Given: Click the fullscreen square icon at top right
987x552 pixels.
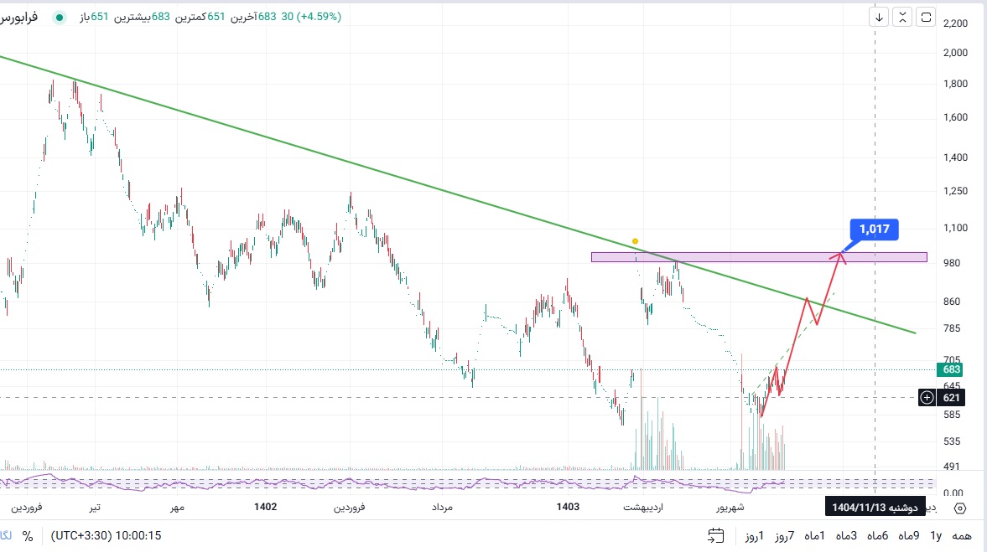Looking at the screenshot, I should pyautogui.click(x=927, y=16).
